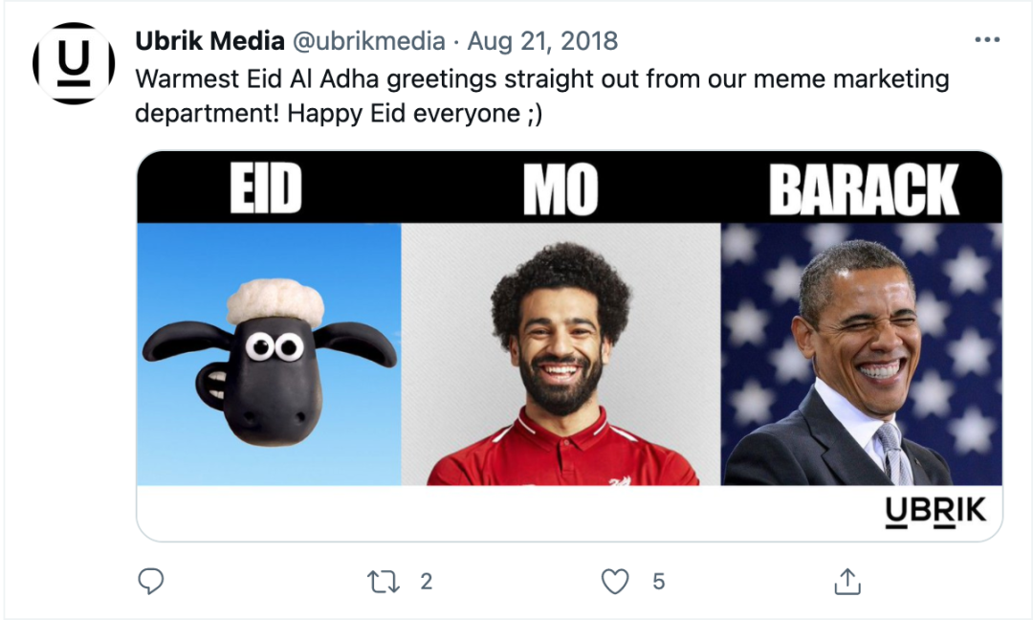
Task: Click the middle panel with red jersey
Action: pyautogui.click(x=560, y=354)
